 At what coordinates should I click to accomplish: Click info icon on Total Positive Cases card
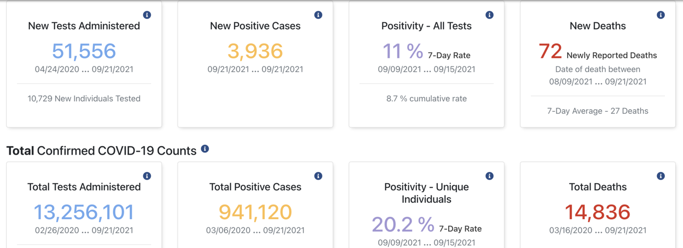318,176
